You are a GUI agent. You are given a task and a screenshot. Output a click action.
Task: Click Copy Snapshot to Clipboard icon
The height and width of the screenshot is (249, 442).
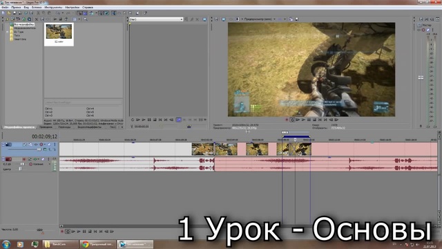point(291,19)
